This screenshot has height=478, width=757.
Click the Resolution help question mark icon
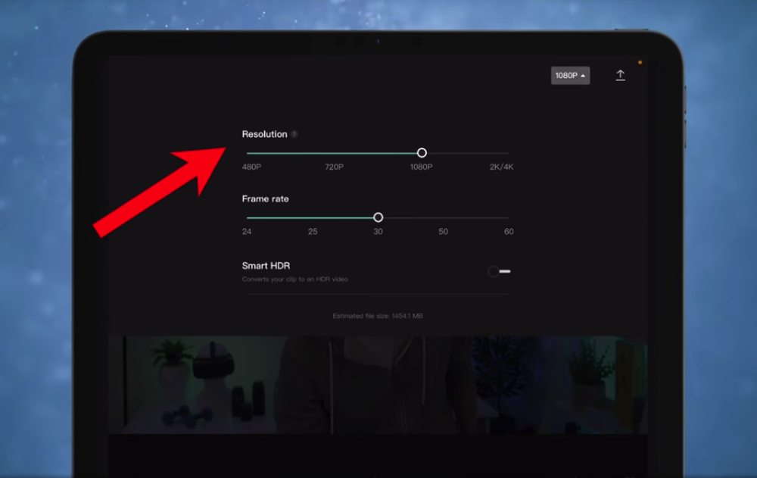pyautogui.click(x=294, y=134)
